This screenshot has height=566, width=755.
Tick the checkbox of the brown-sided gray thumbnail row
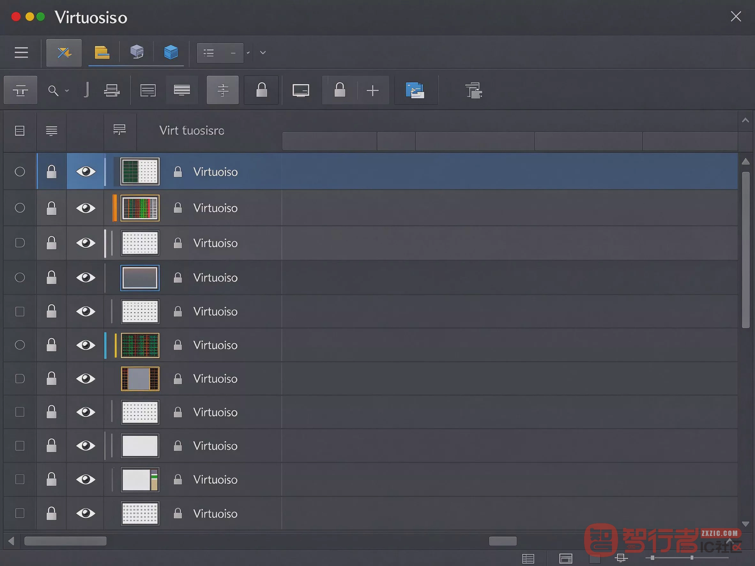point(20,379)
